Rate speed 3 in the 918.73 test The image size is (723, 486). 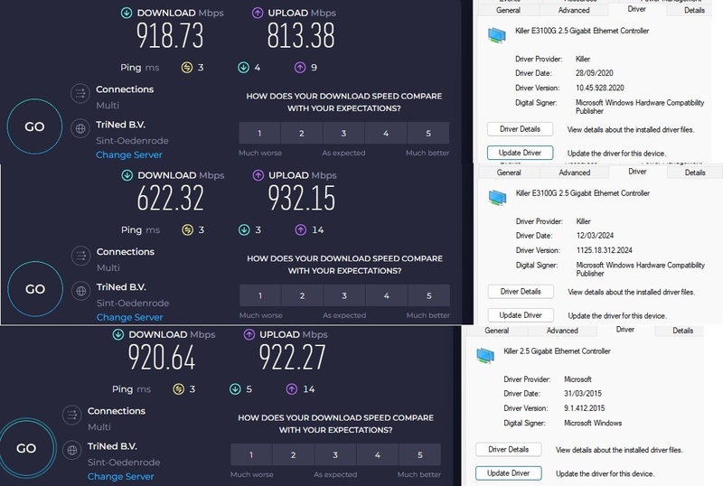point(343,134)
